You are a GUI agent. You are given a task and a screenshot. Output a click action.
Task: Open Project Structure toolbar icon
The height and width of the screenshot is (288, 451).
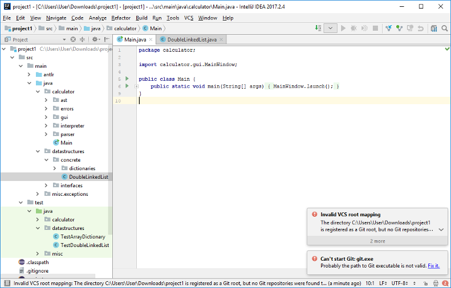tap(434, 28)
